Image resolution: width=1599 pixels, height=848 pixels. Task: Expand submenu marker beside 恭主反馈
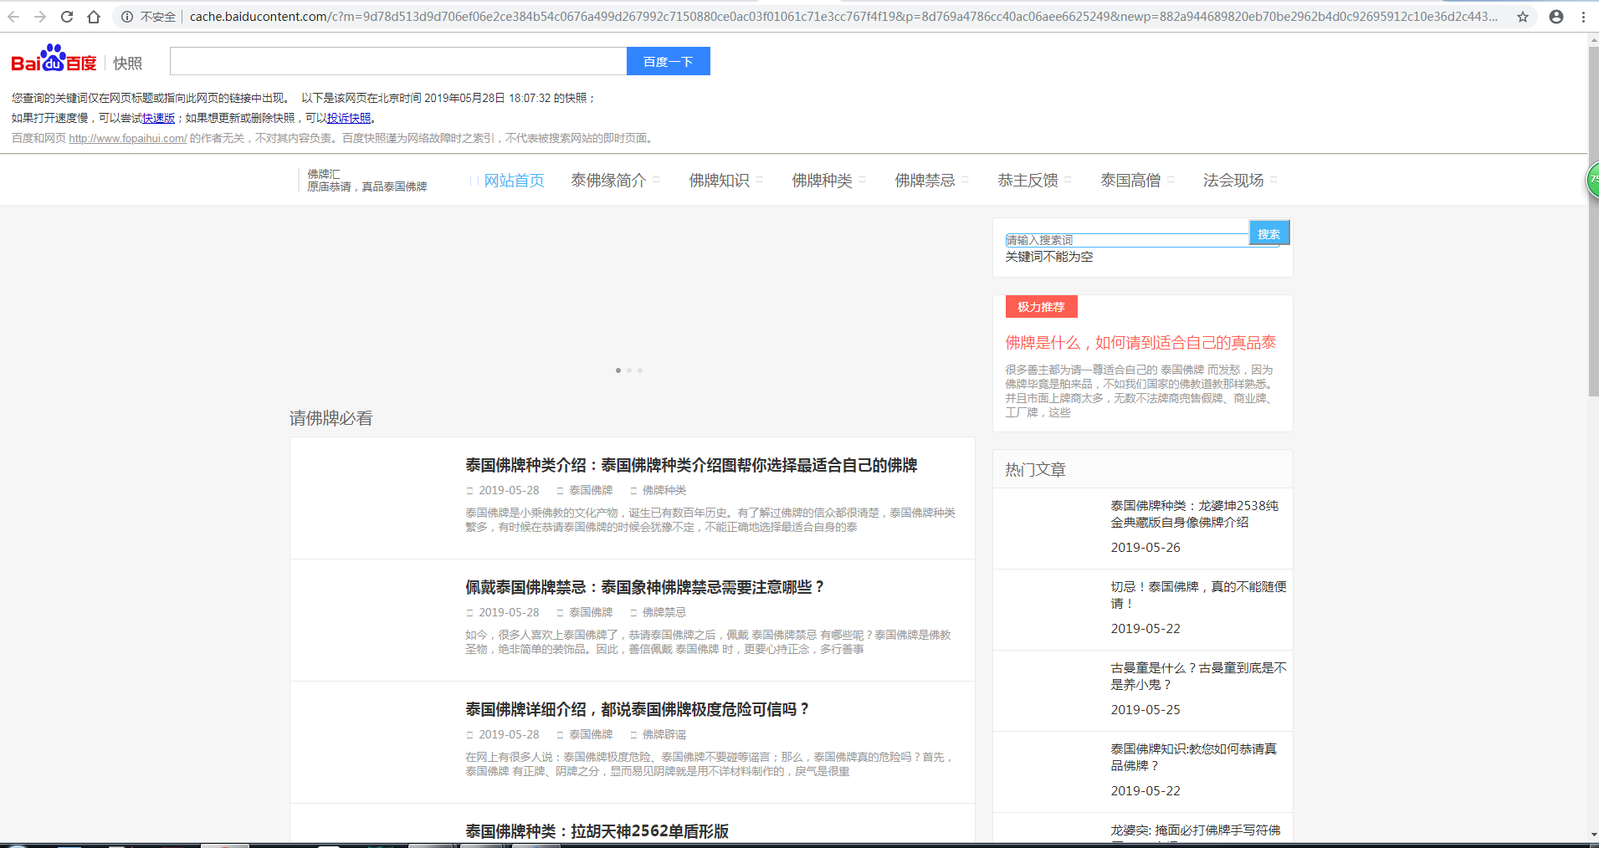1069,180
